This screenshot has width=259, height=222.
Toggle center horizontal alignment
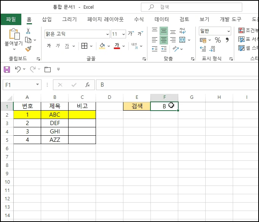tap(164, 40)
